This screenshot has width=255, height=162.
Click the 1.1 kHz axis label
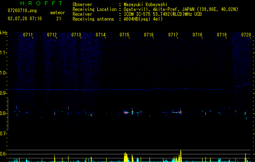tap(4, 53)
